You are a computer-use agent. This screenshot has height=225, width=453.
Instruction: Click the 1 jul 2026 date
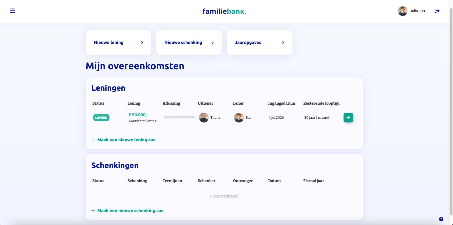(276, 118)
